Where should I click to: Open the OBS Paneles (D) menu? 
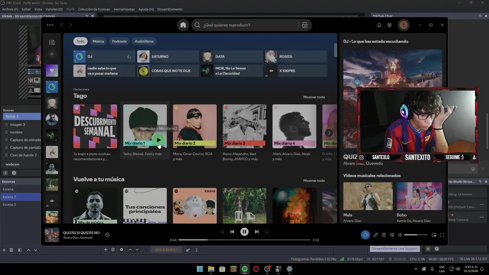(x=54, y=9)
